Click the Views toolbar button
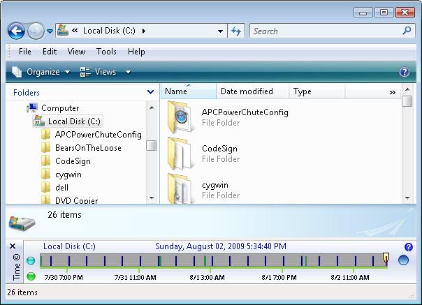Image resolution: width=422 pixels, height=305 pixels. tap(99, 72)
